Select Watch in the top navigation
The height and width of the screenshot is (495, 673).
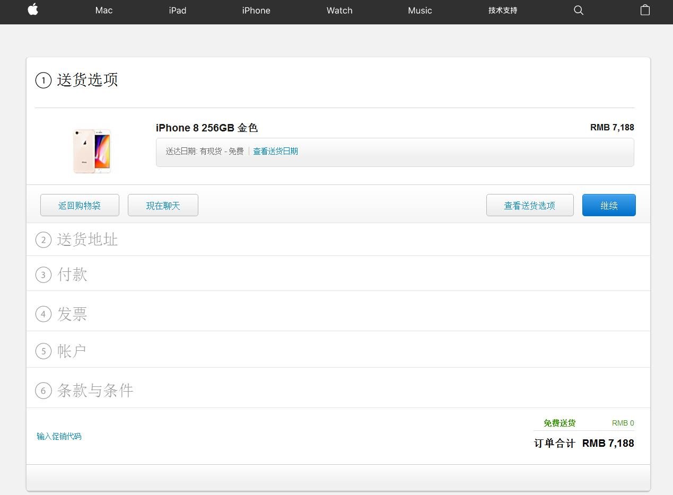(x=339, y=11)
